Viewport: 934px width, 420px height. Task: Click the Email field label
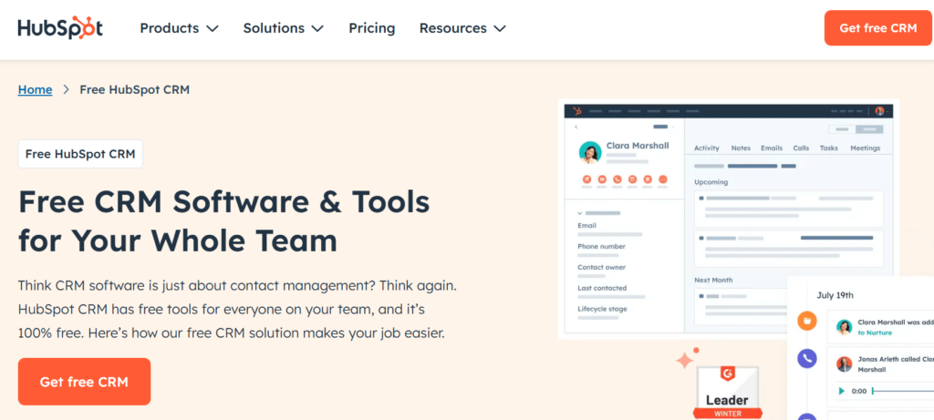click(x=586, y=225)
